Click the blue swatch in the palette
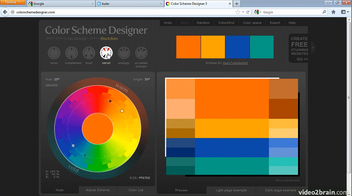Viewport: 352px width, 196px height. [237, 47]
